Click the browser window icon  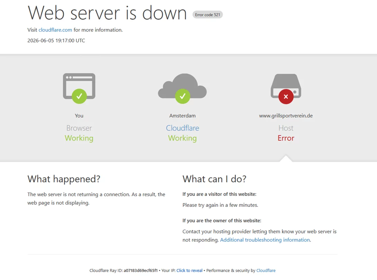(79, 86)
